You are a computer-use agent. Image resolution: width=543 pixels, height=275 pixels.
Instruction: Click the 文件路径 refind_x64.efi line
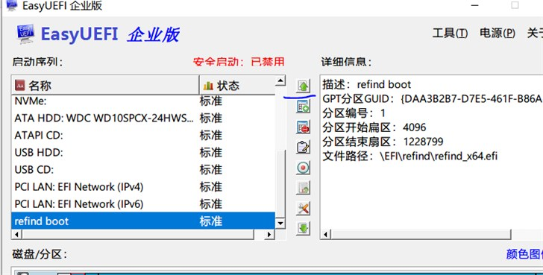tap(410, 156)
